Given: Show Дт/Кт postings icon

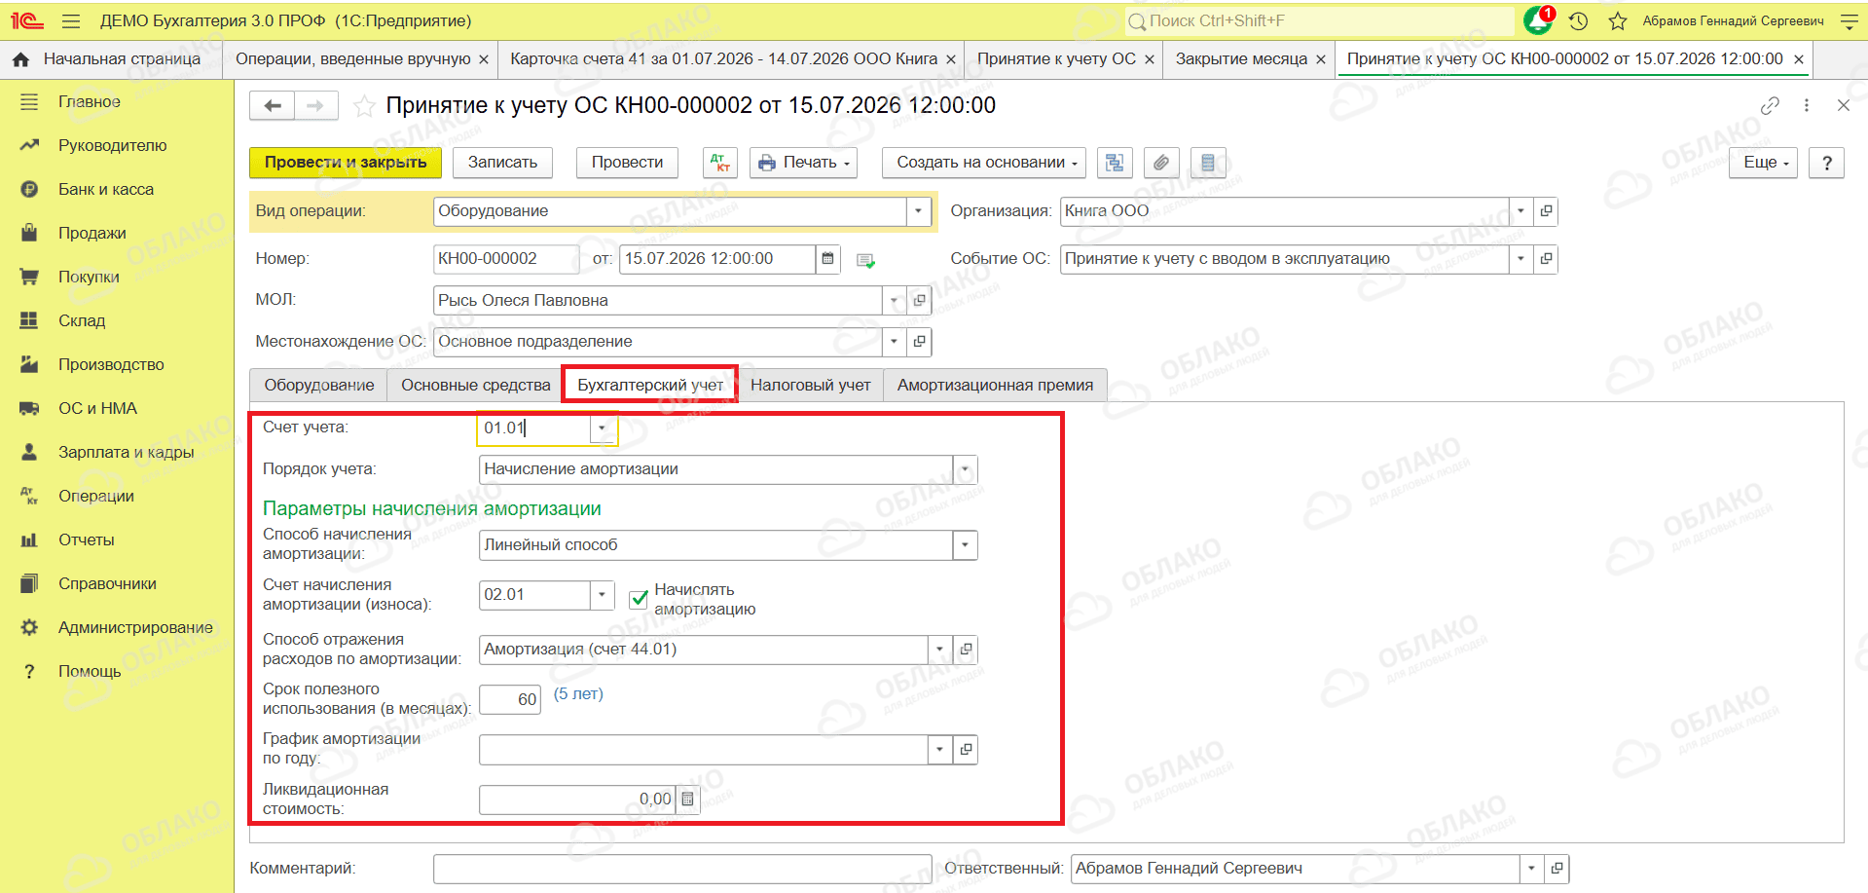Looking at the screenshot, I should 720,163.
